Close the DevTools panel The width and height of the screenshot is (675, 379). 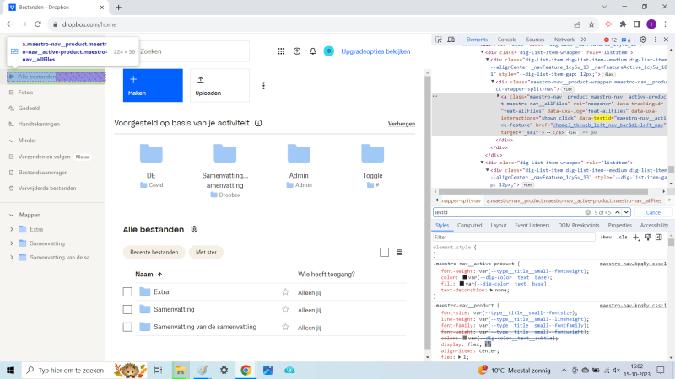666,40
